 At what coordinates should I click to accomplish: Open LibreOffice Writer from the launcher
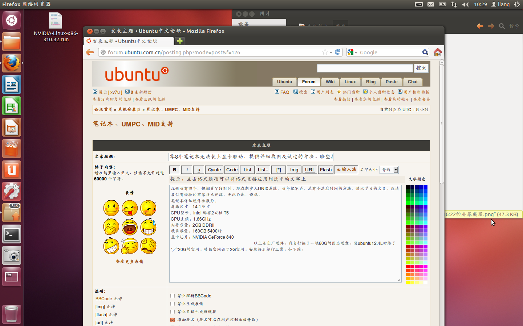coord(12,85)
